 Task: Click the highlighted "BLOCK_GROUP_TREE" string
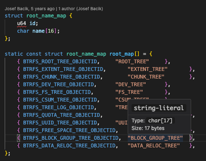tap(155, 138)
